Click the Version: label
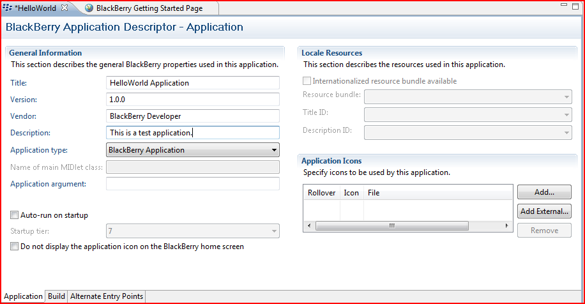The height and width of the screenshot is (304, 585). point(24,100)
